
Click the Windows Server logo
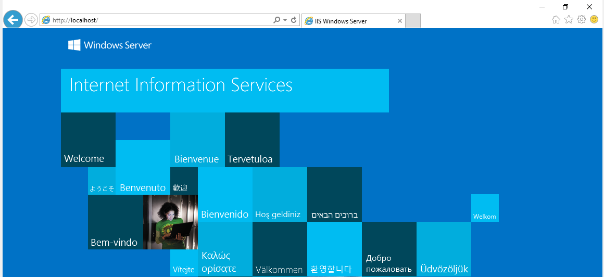[110, 45]
